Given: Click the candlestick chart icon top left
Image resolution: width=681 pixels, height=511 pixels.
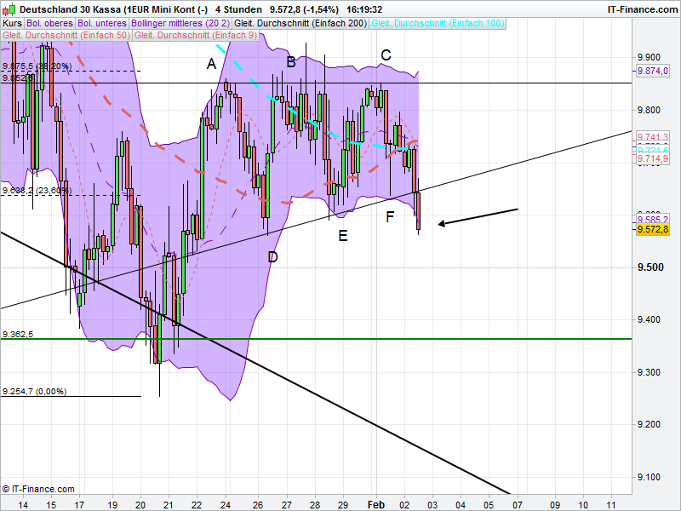Looking at the screenshot, I should (x=9, y=9).
